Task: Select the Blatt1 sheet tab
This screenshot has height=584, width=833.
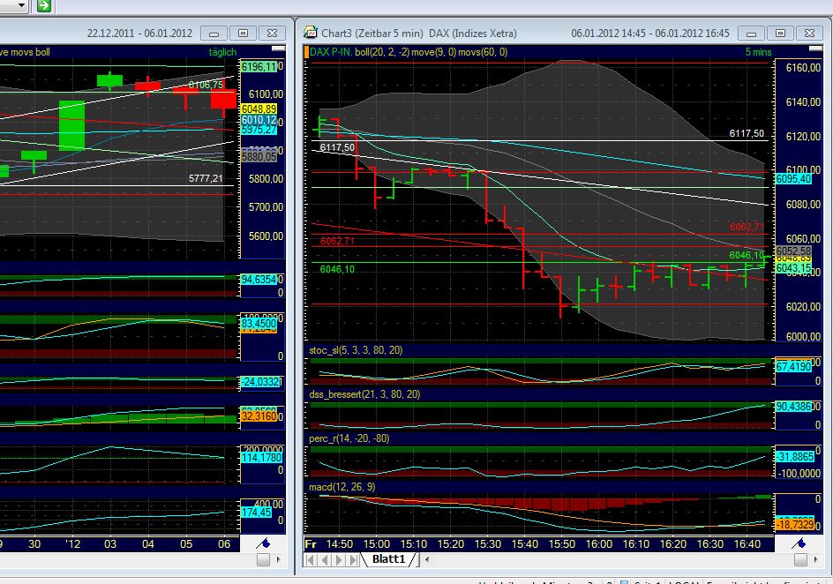Action: tap(388, 558)
